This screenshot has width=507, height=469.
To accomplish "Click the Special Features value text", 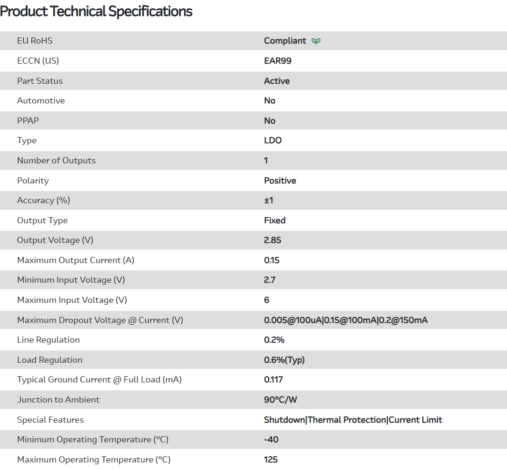I will pos(353,420).
